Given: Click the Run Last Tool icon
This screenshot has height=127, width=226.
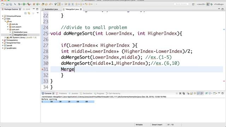Looking at the screenshot, I should 29,4.
